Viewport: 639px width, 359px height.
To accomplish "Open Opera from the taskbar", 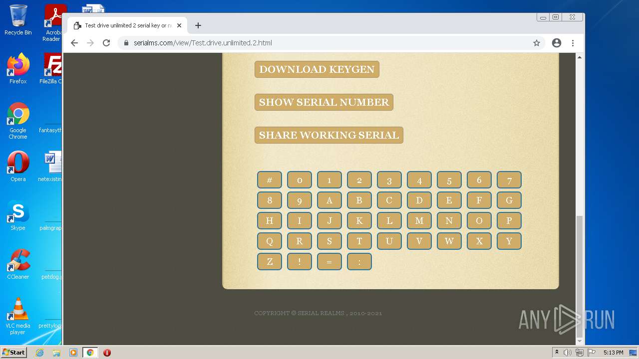I will [x=107, y=353].
